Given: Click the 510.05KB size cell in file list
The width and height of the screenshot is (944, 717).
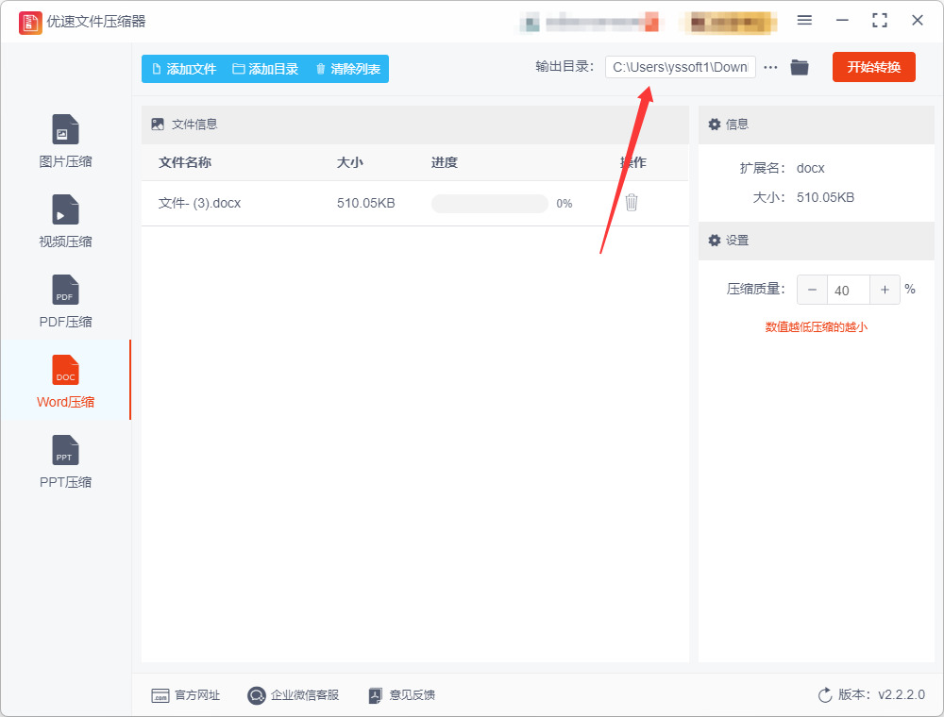Looking at the screenshot, I should pos(366,204).
